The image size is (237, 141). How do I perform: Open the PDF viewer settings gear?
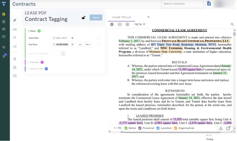112,24
